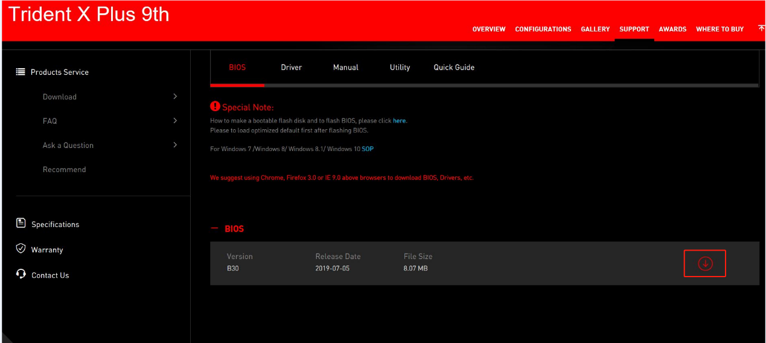Open the Quick Guide tab

454,68
